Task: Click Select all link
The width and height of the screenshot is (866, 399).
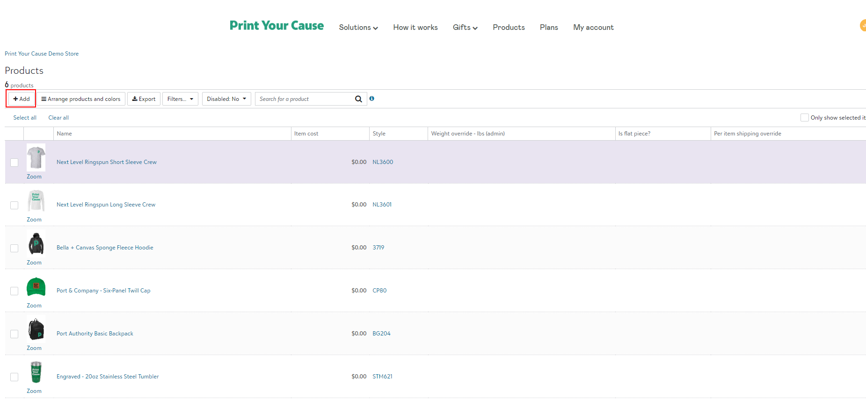Action: [25, 118]
